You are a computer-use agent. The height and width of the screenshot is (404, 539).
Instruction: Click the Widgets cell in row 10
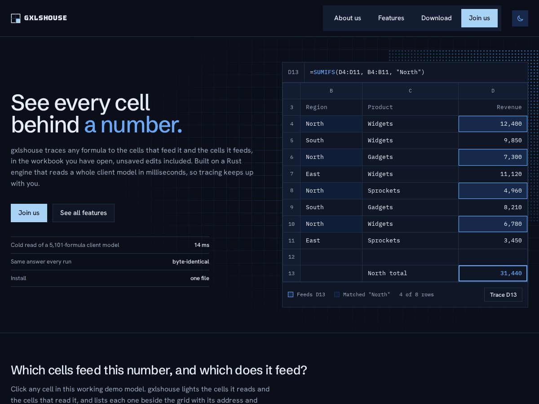click(x=410, y=224)
